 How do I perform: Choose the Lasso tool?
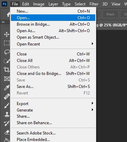coord(7,52)
